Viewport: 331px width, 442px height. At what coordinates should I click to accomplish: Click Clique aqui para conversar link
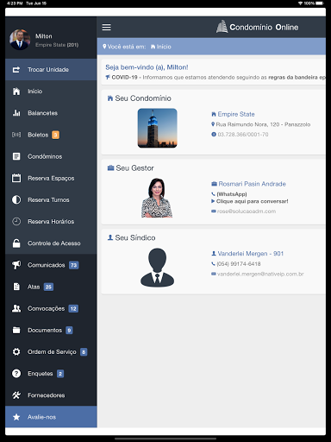(x=252, y=201)
